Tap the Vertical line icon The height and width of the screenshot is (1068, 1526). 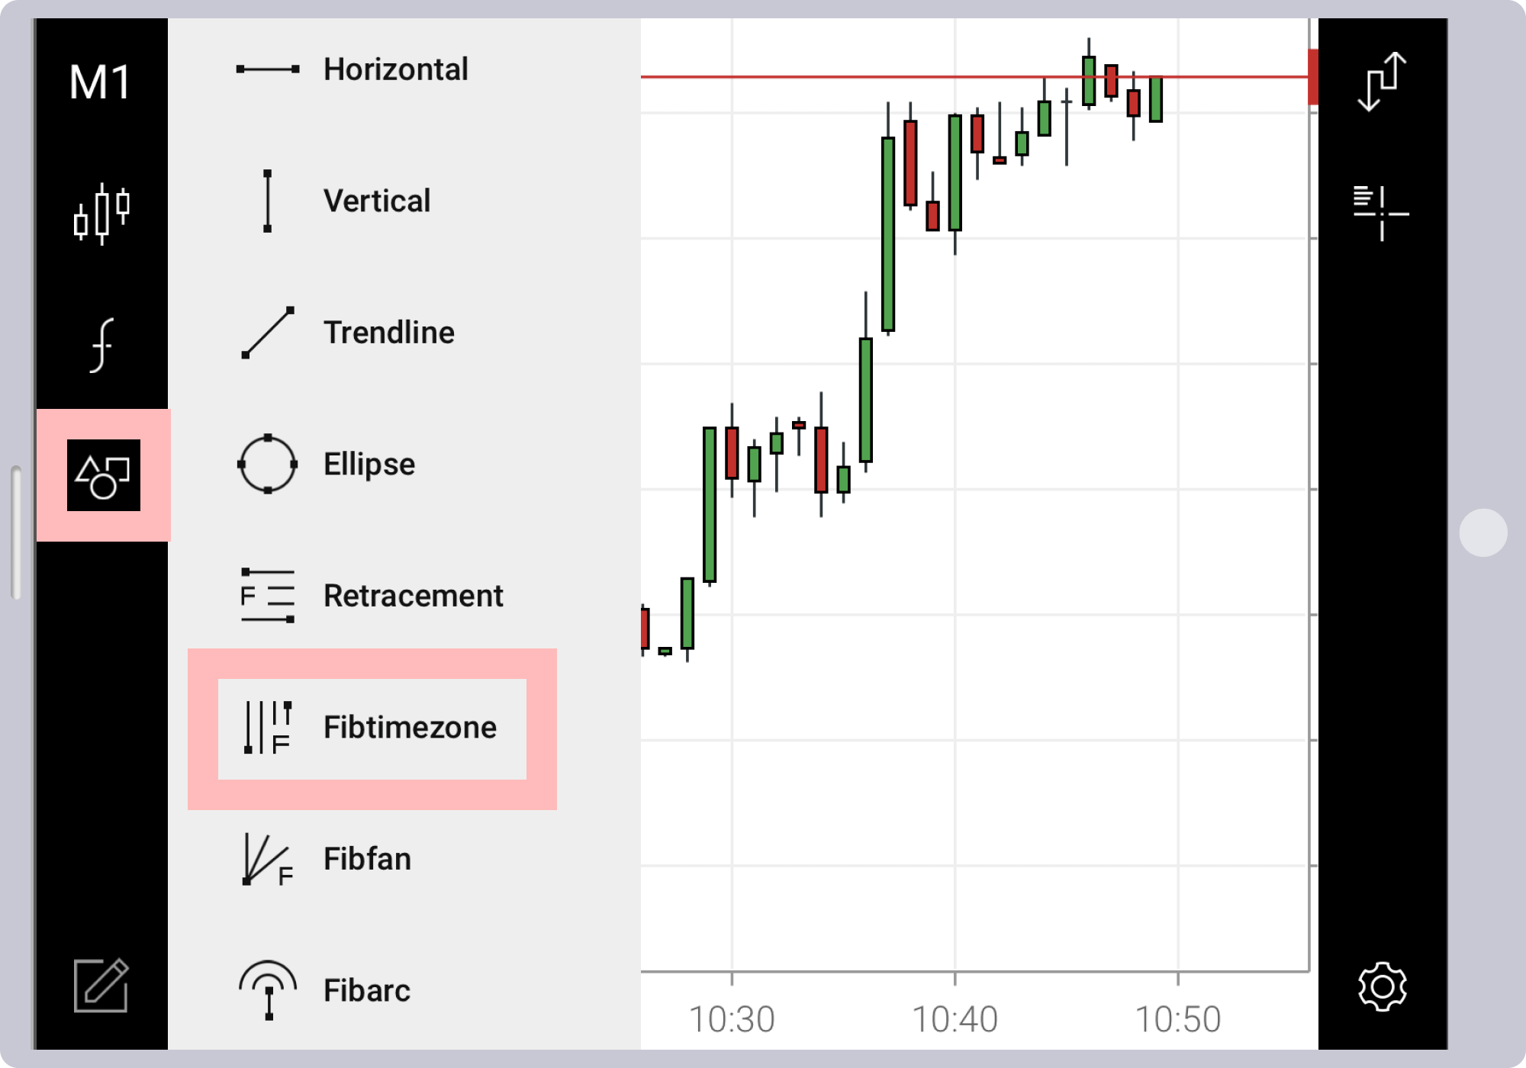coord(268,201)
